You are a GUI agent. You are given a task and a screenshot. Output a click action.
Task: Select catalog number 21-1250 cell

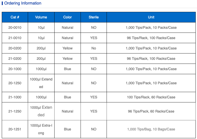coord(15,111)
